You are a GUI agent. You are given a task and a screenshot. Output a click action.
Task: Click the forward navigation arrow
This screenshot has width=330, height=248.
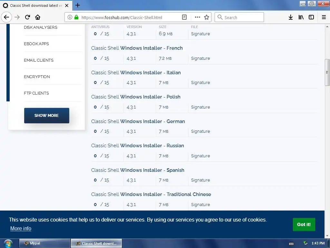(17, 17)
